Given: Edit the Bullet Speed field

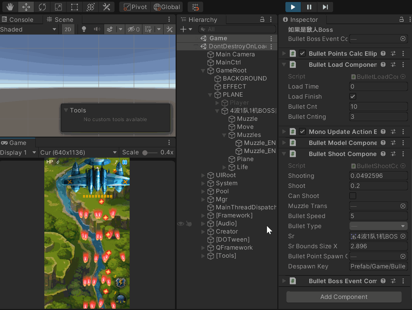Looking at the screenshot, I should [378, 216].
